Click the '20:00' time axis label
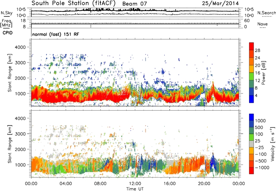276x191 pixels. coord(204,184)
